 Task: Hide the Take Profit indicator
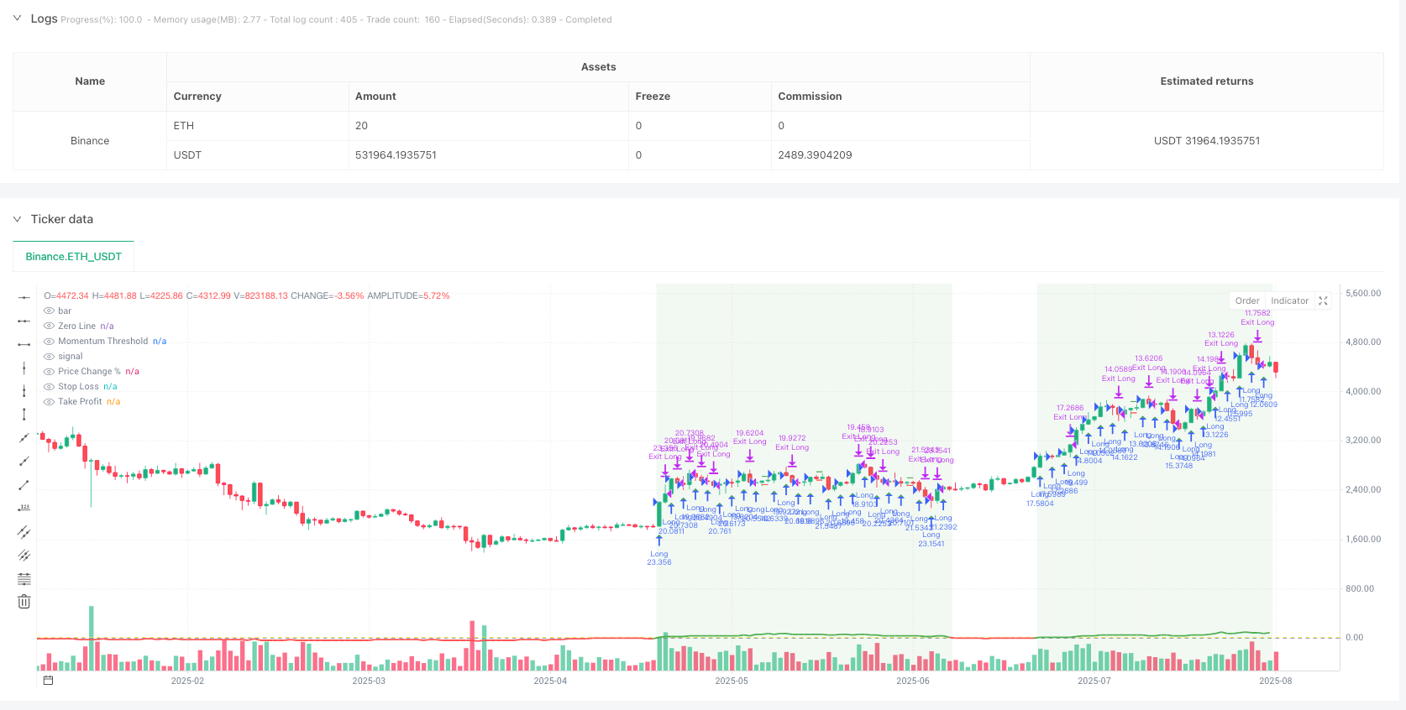49,402
